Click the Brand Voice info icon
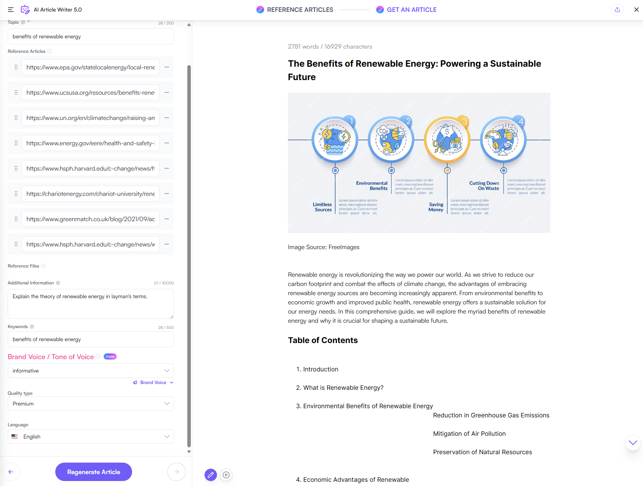Image resolution: width=643 pixels, height=486 pixels. click(98, 356)
